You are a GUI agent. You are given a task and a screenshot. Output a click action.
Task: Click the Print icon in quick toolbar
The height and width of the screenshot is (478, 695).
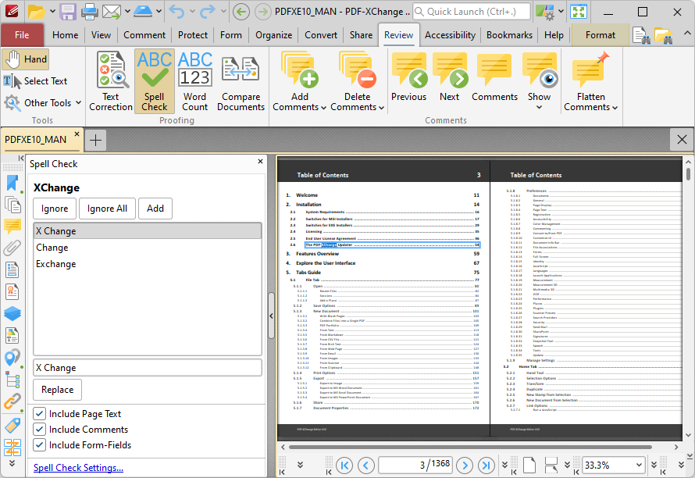click(90, 12)
